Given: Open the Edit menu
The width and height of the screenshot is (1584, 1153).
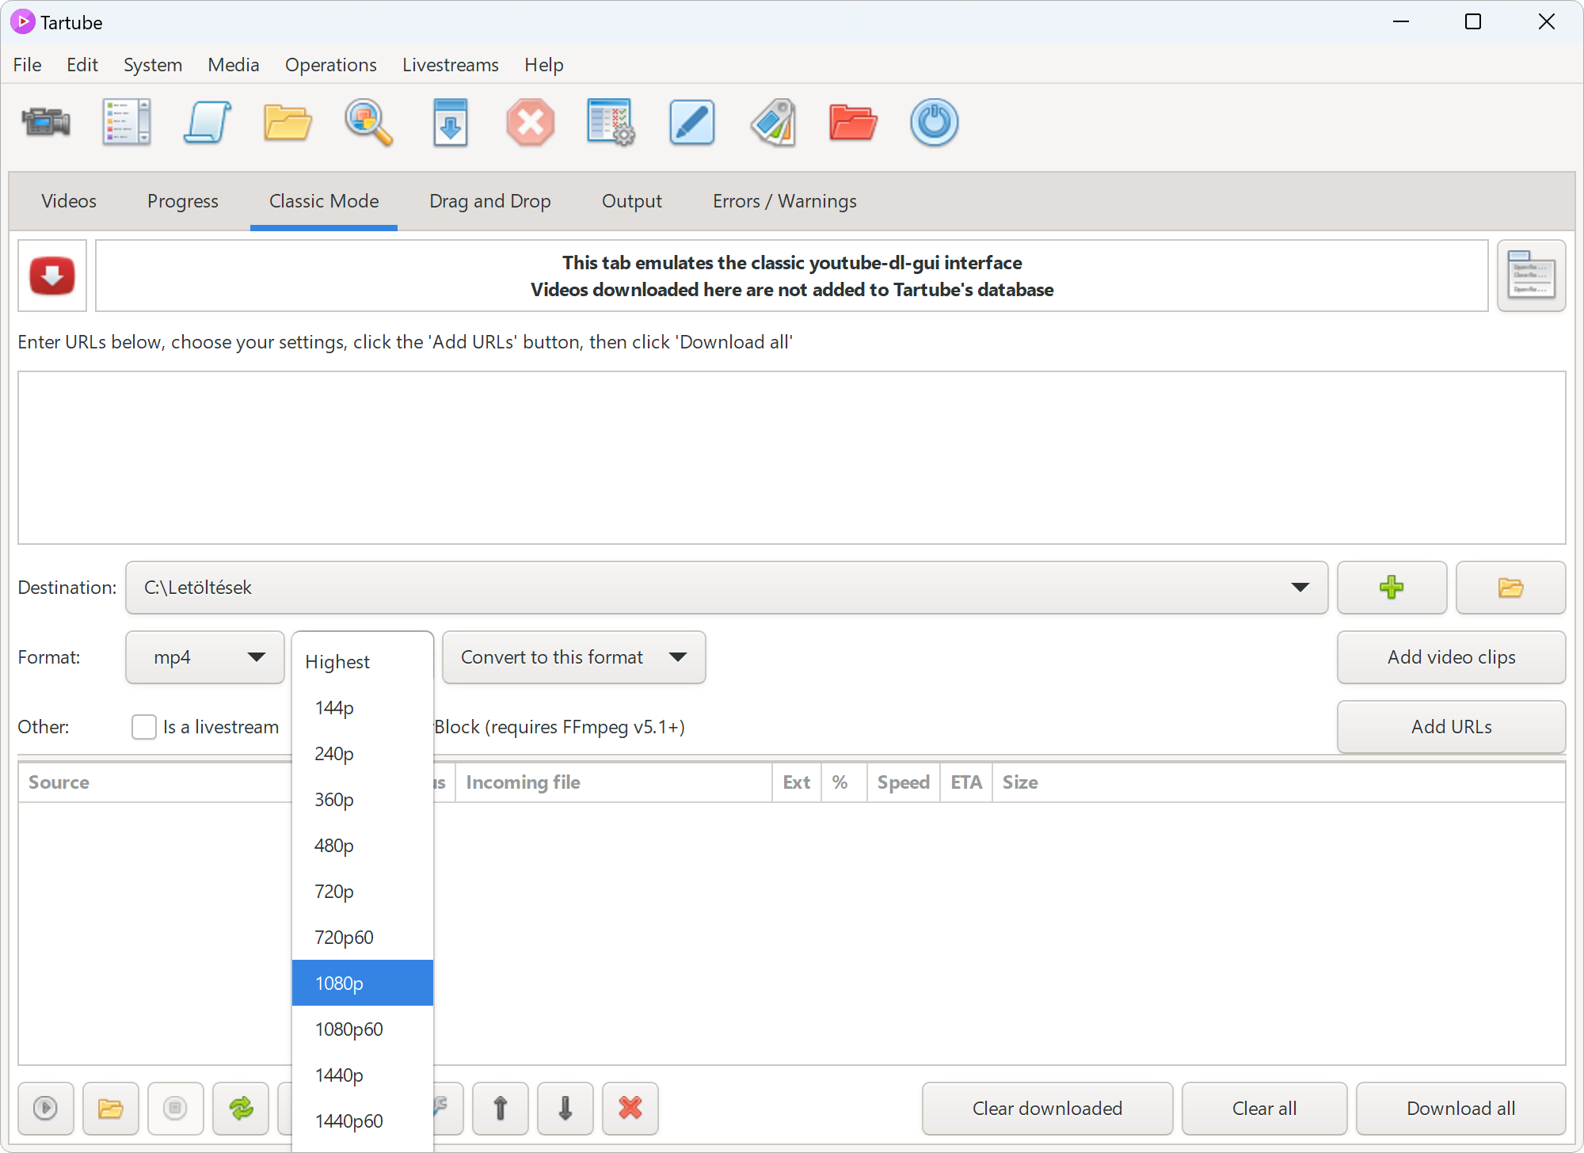Looking at the screenshot, I should pyautogui.click(x=82, y=65).
